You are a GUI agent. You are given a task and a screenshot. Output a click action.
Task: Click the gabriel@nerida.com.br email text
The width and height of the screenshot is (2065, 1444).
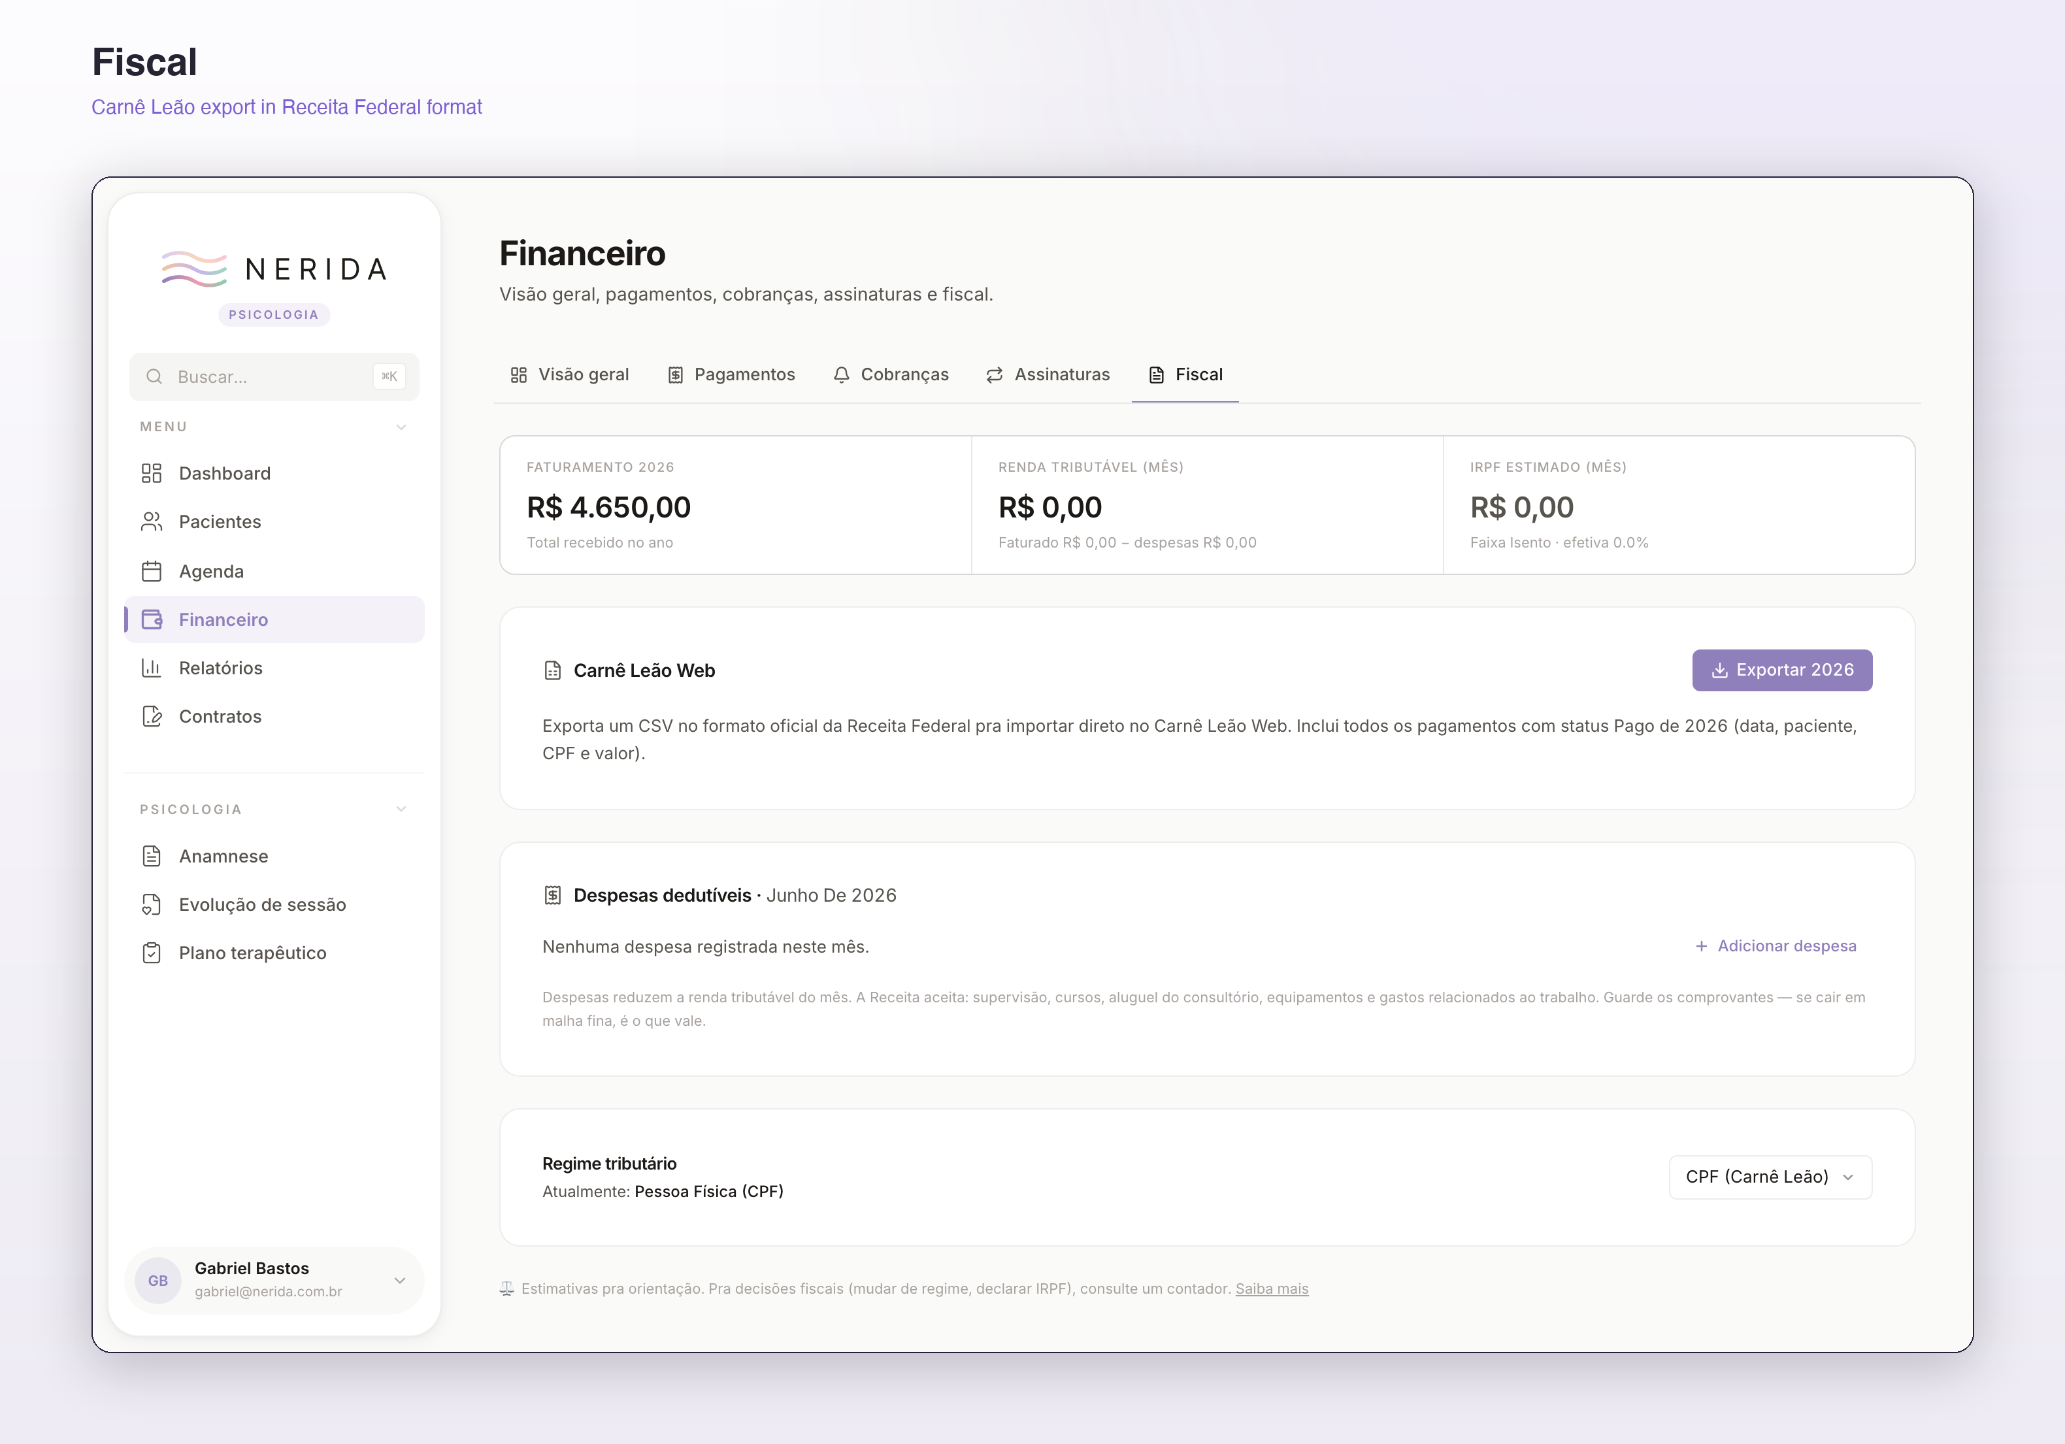coord(268,1292)
